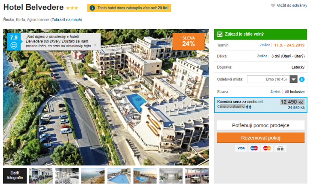The height and width of the screenshot is (190, 311).
Task: Click the blue info icon beside departure dropdown
Action: [x=302, y=79]
